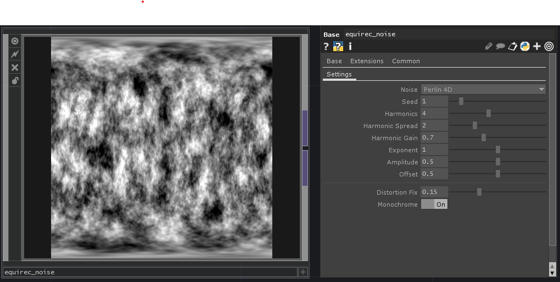Click the copy parameters clipboard icon
560x282 pixels.
[x=513, y=47]
